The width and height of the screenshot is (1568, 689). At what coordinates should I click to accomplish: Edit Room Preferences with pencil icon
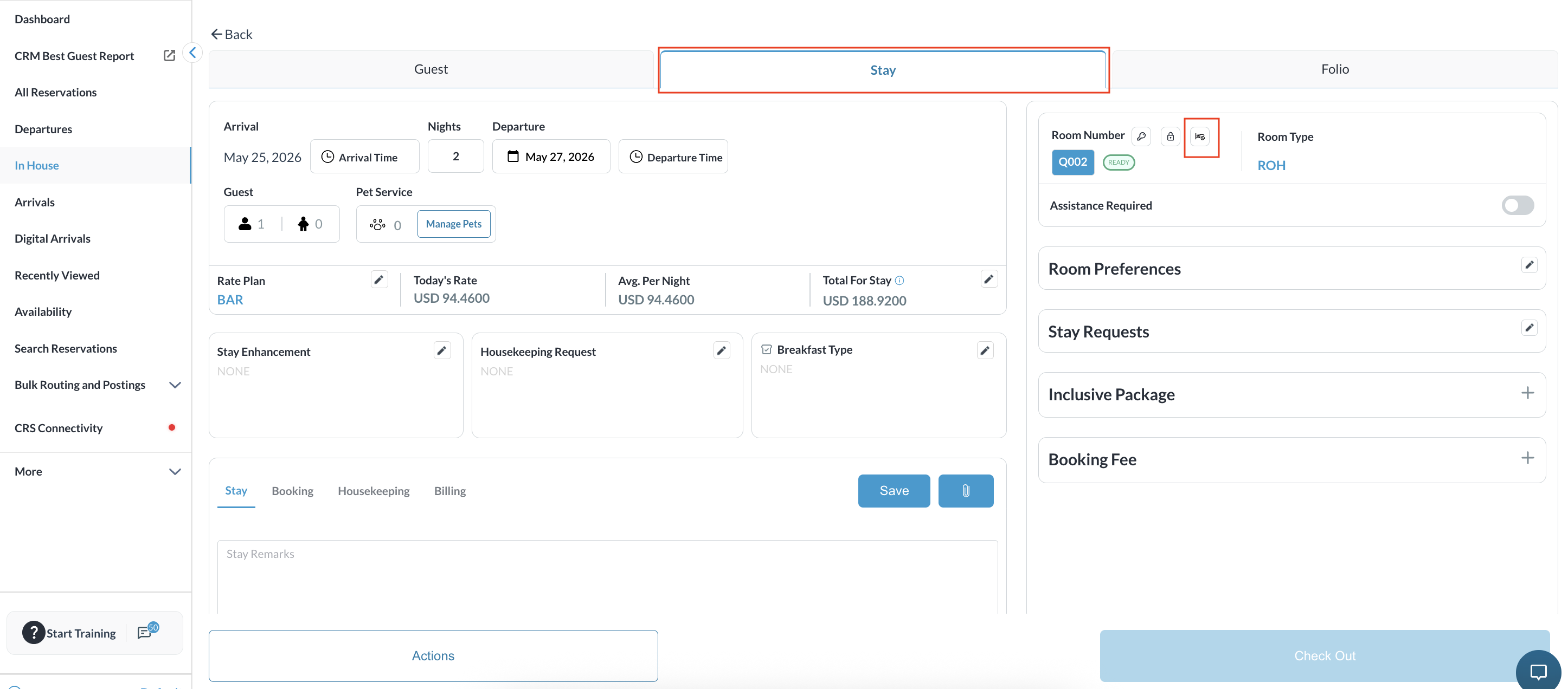tap(1529, 264)
